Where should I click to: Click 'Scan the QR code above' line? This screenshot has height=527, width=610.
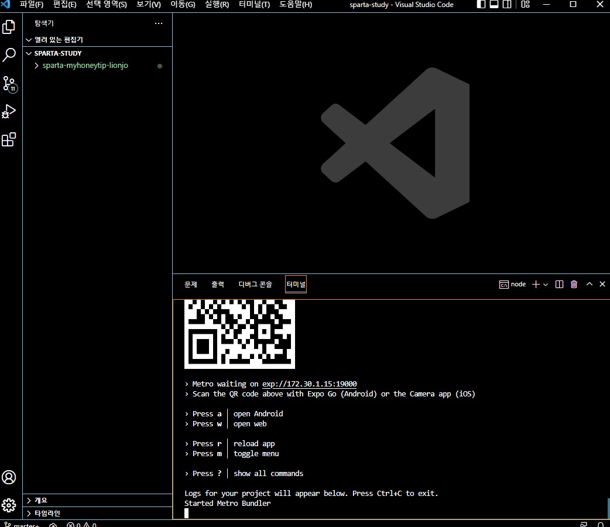330,394
